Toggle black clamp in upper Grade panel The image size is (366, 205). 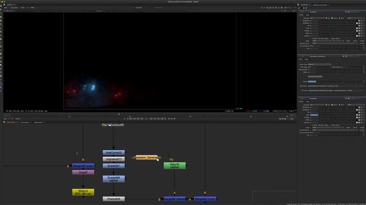tap(319, 38)
